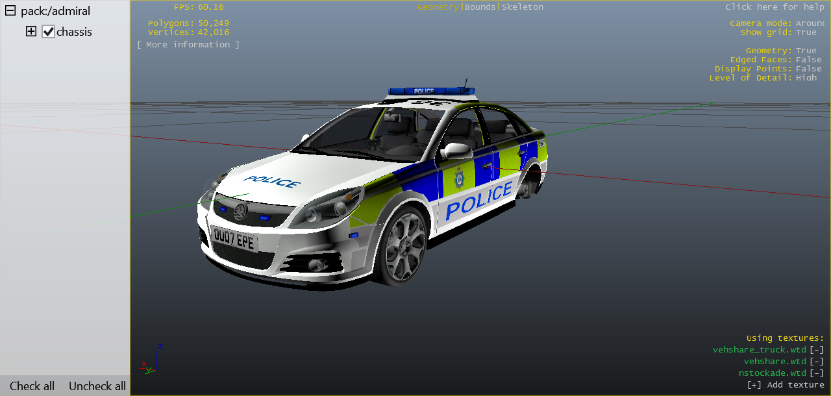Uncheck the chassis visibility checkbox
831x396 pixels.
point(48,32)
